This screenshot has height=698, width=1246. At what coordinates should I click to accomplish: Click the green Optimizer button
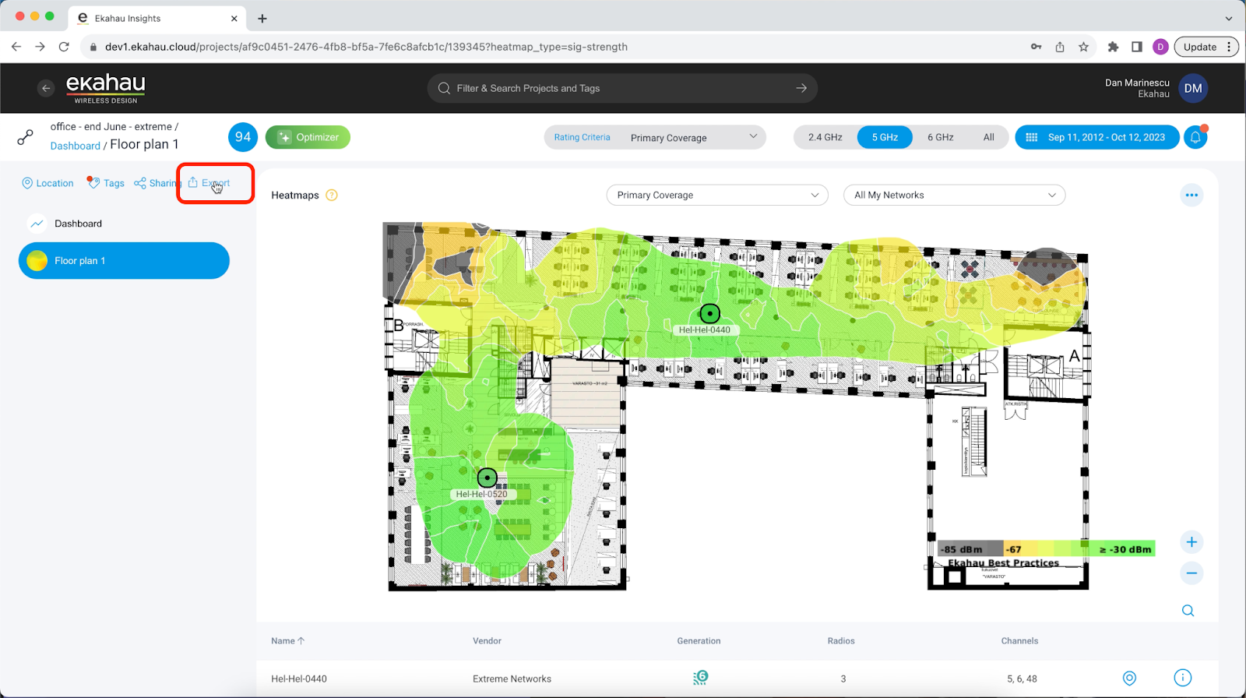308,137
